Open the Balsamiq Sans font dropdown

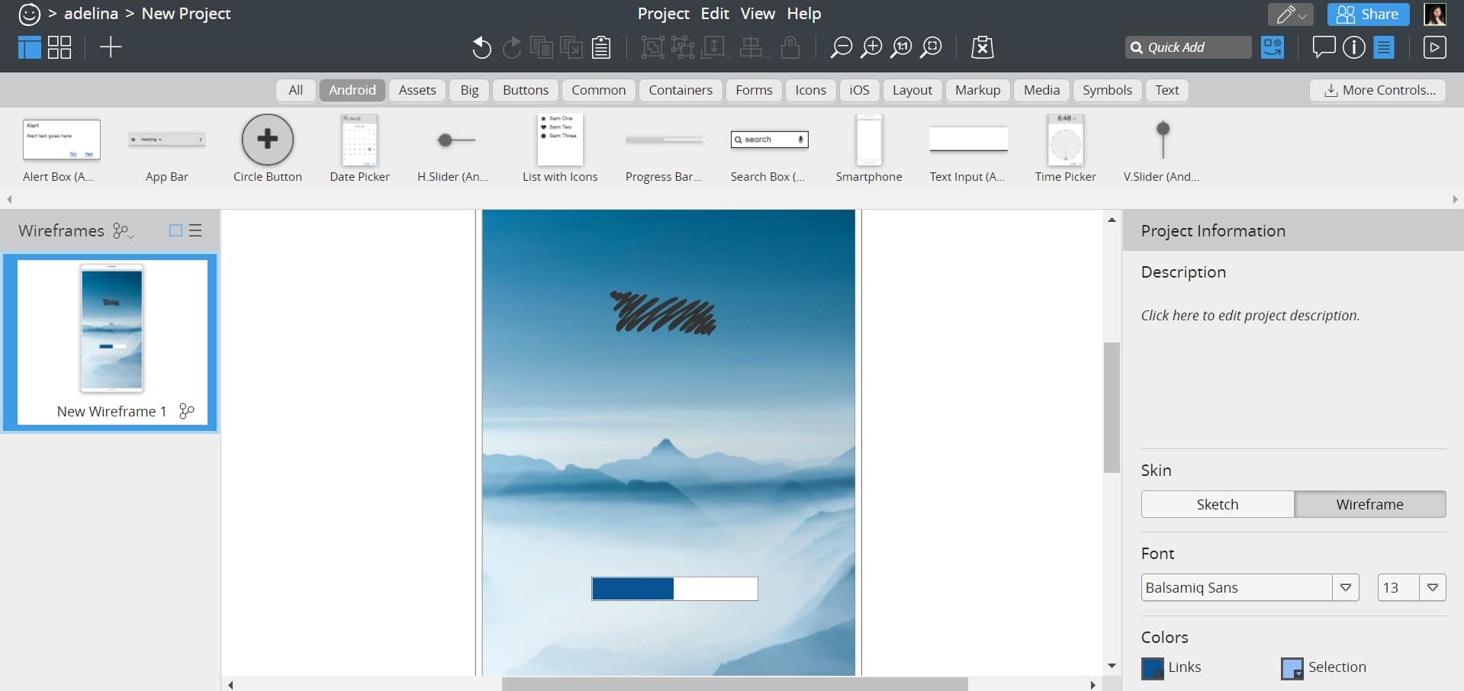tap(1346, 587)
